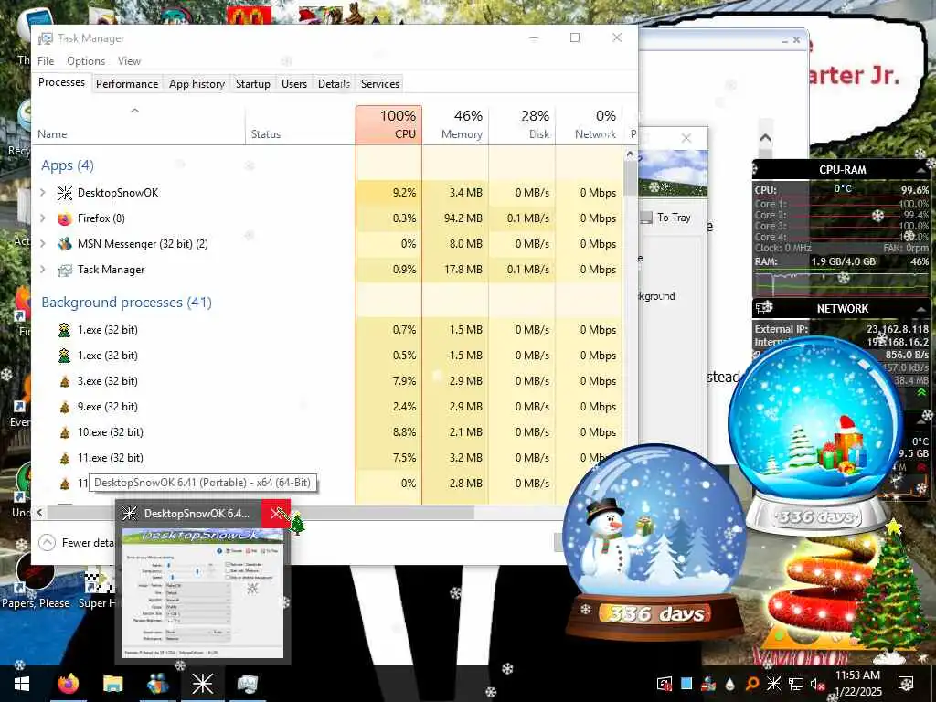Close the DesktopSnowOK taskbar preview

tap(276, 514)
